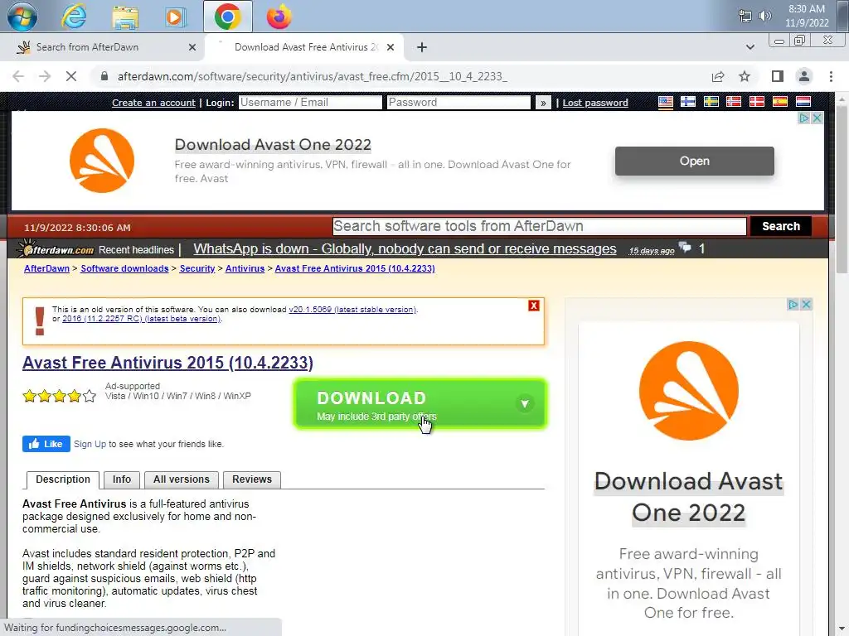
Task: Launch Internet Explorer from taskbar
Action: [x=74, y=17]
